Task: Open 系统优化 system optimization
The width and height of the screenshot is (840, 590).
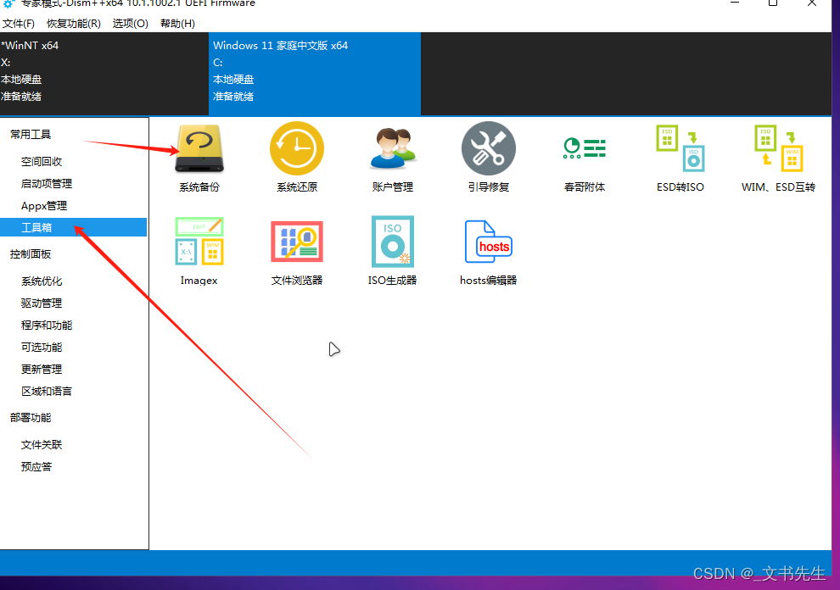Action: 42,281
